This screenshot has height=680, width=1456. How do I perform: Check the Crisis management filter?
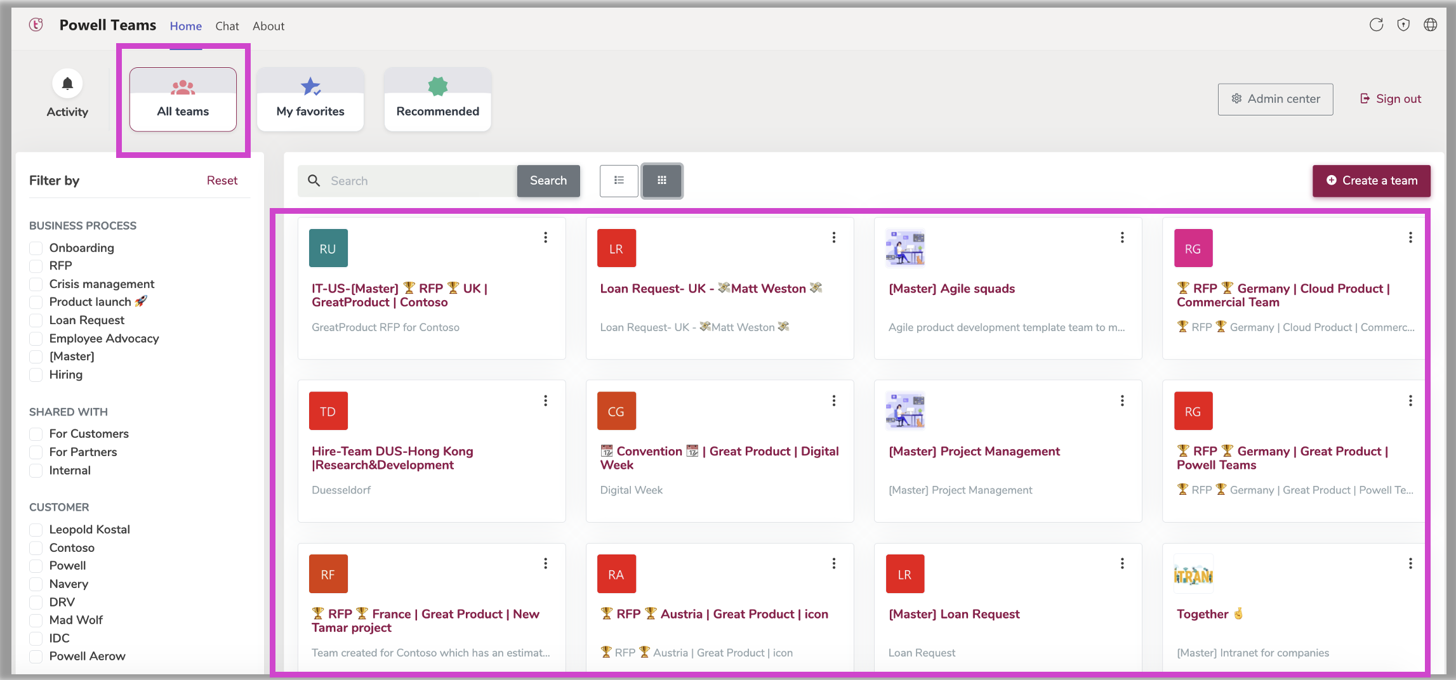click(36, 284)
